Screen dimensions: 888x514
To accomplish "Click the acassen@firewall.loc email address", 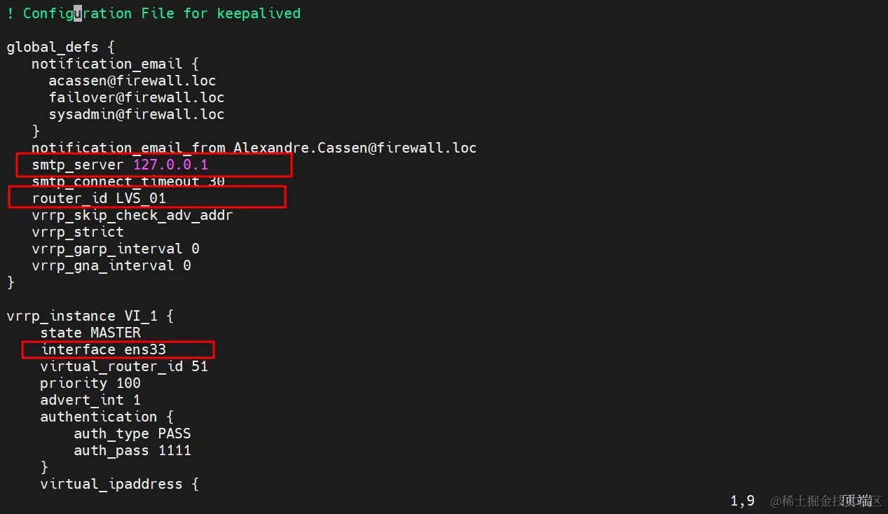I will click(x=132, y=81).
